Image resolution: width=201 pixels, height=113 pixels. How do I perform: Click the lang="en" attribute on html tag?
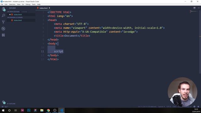[64, 16]
